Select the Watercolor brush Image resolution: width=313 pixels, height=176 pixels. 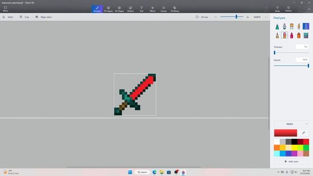pos(299,26)
